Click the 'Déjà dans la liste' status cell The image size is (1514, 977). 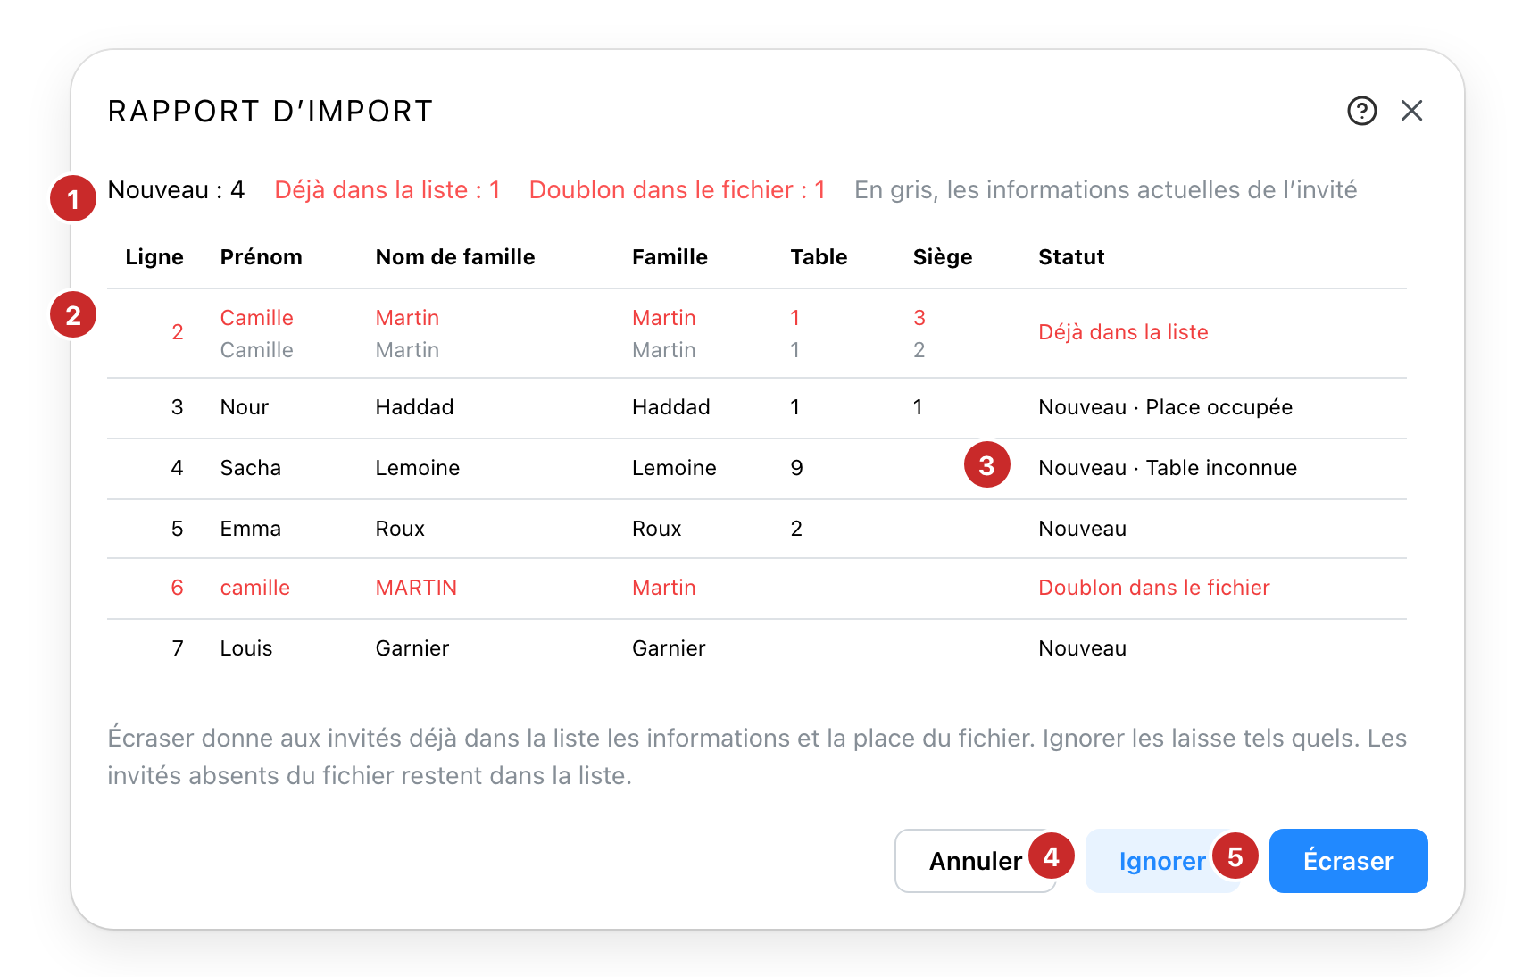pyautogui.click(x=1123, y=332)
